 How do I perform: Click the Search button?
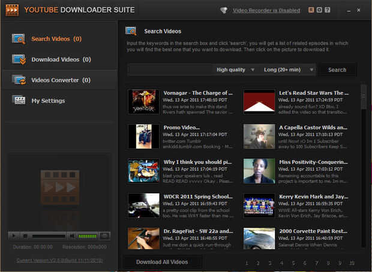pos(337,70)
